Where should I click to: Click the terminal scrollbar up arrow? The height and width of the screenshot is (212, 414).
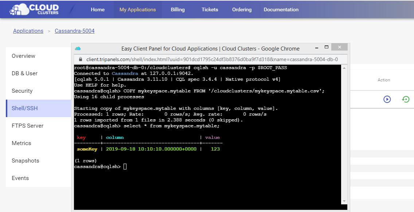pyautogui.click(x=344, y=68)
